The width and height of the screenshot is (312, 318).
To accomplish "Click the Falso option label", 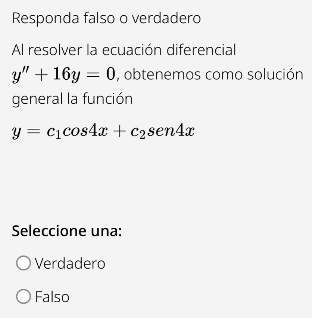I will (52, 297).
